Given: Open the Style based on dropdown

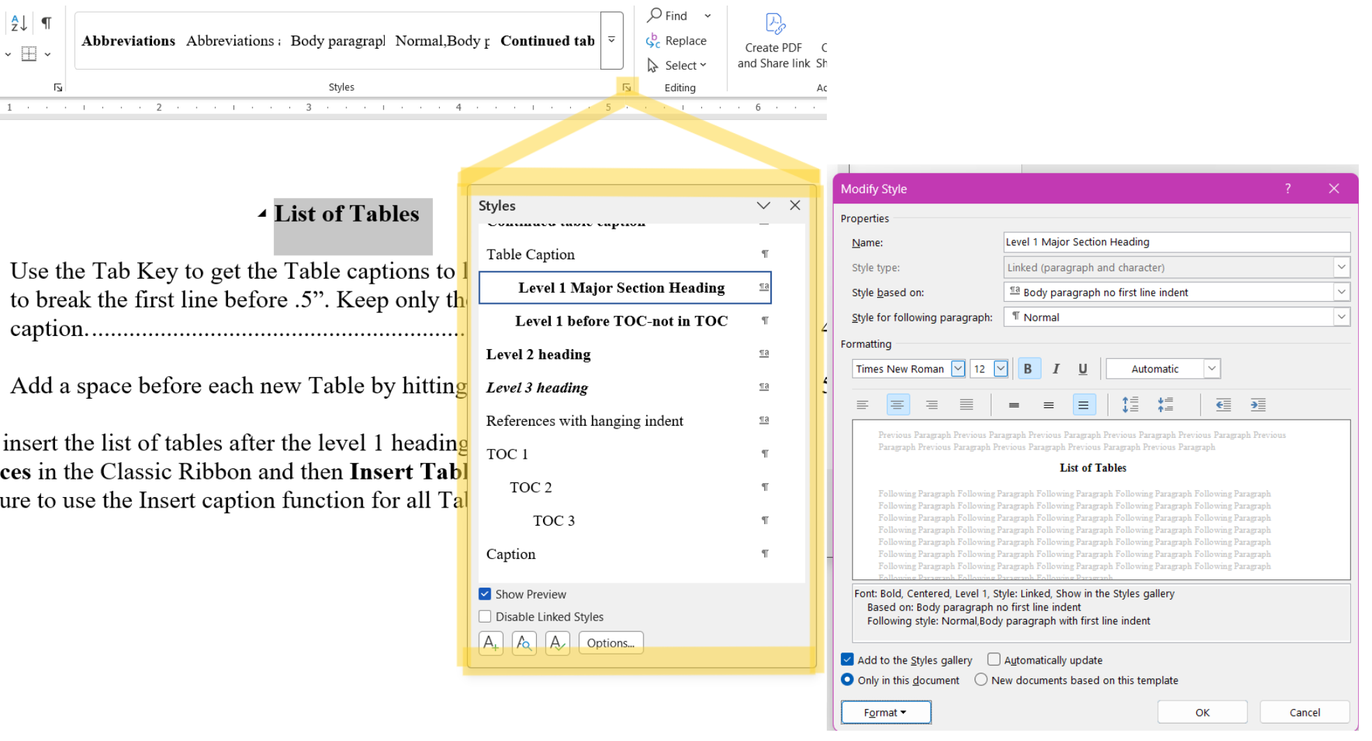Looking at the screenshot, I should point(1341,291).
